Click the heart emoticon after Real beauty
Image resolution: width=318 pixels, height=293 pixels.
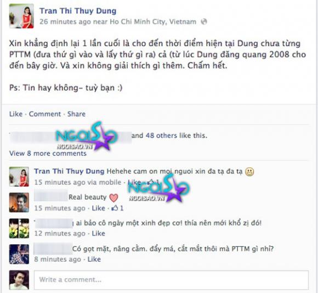pyautogui.click(x=113, y=198)
